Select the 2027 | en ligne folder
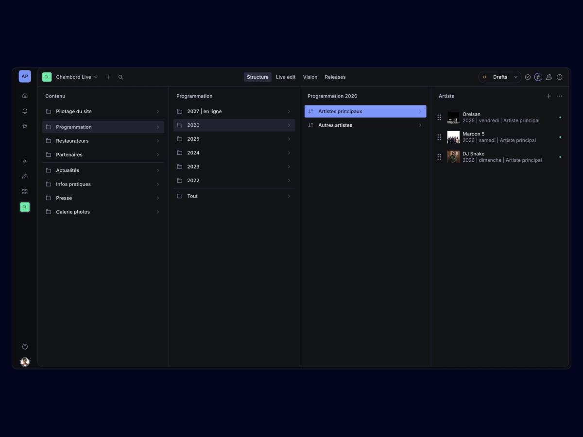583x437 pixels. [234, 112]
